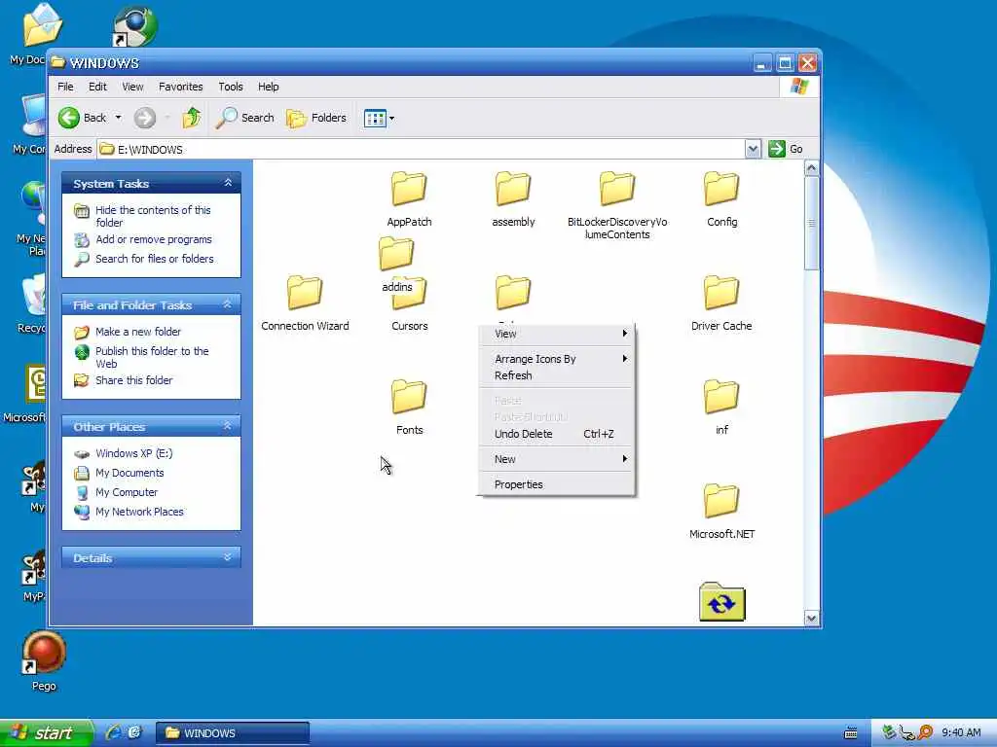This screenshot has width=997, height=747.
Task: Choose Properties from context menu
Action: point(556,484)
